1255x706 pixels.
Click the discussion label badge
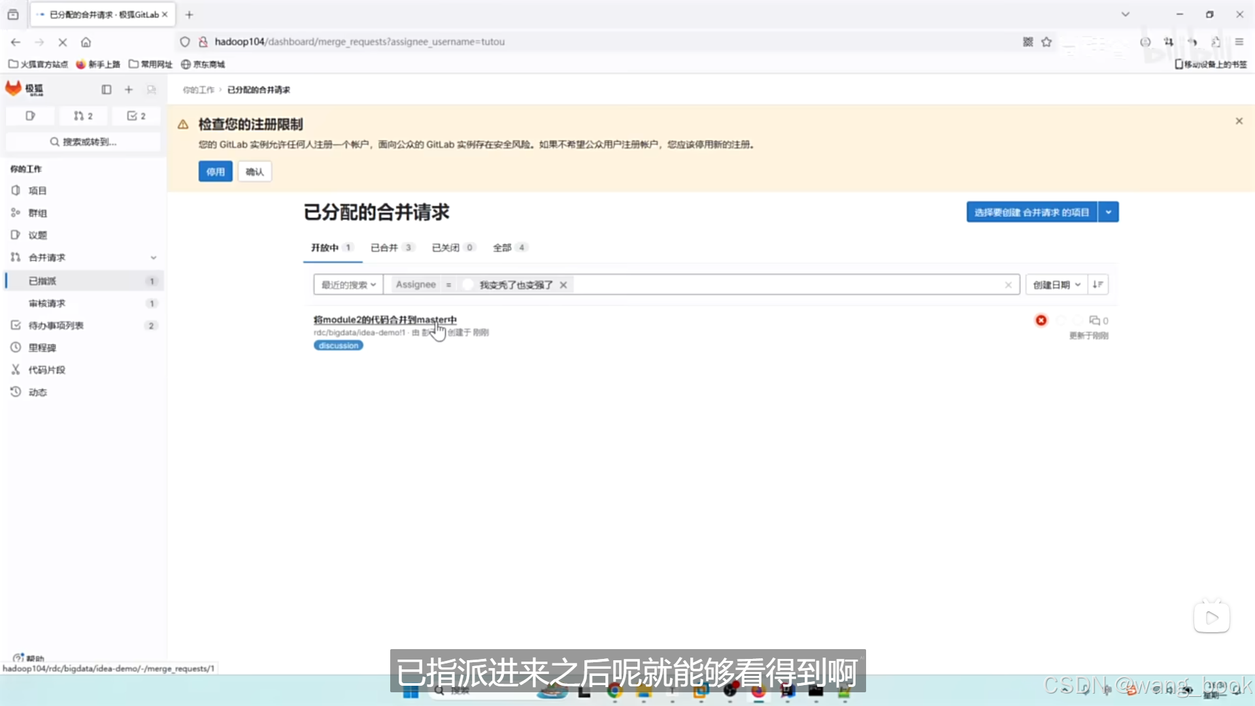pos(339,346)
